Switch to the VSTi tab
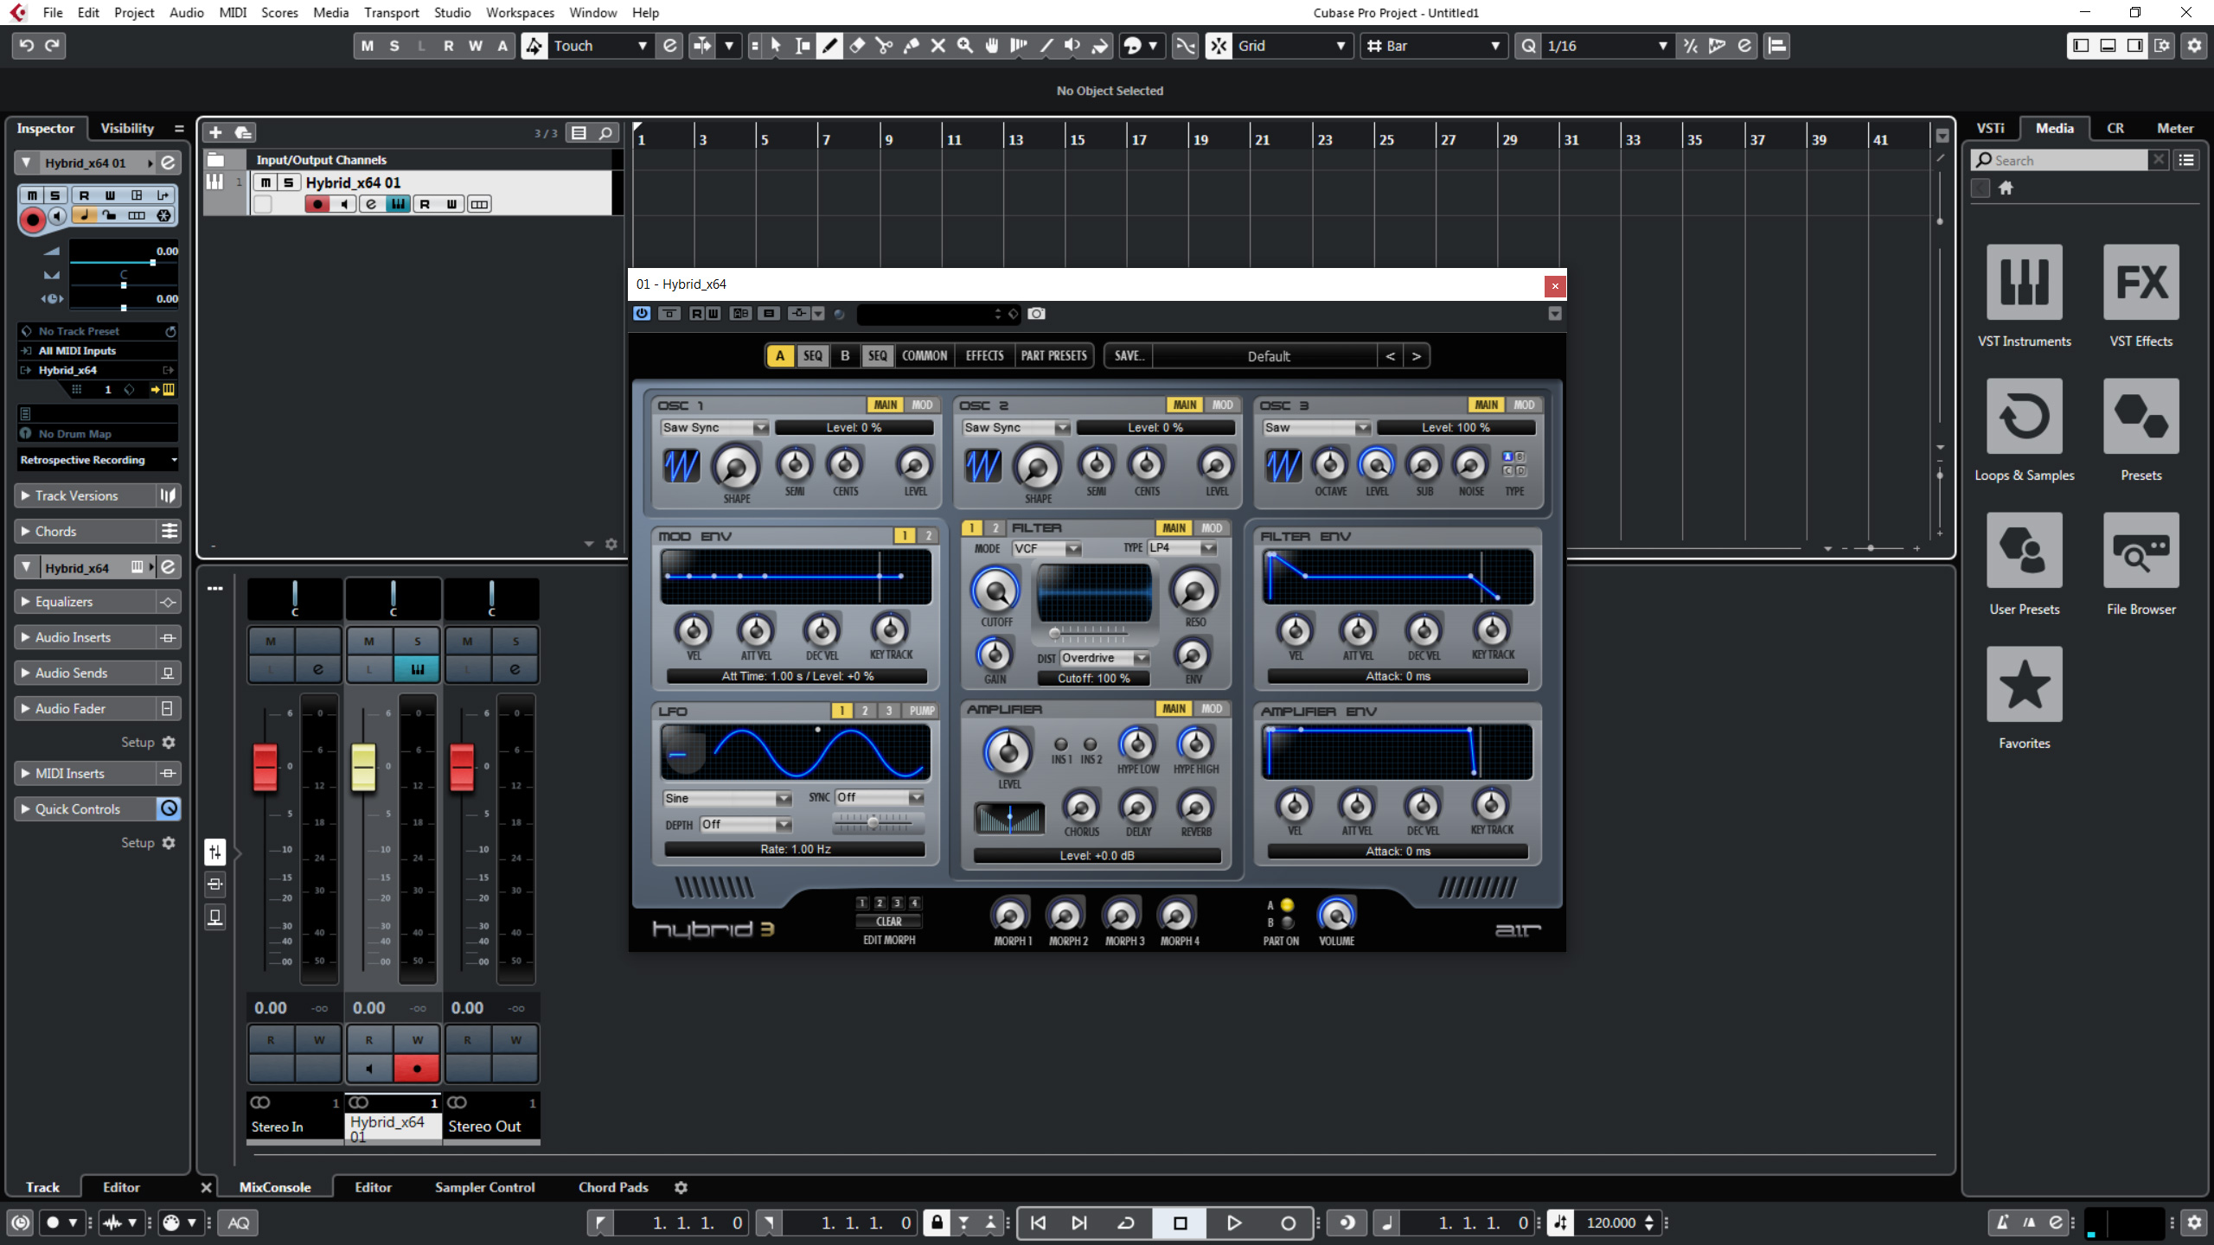 tap(1990, 128)
